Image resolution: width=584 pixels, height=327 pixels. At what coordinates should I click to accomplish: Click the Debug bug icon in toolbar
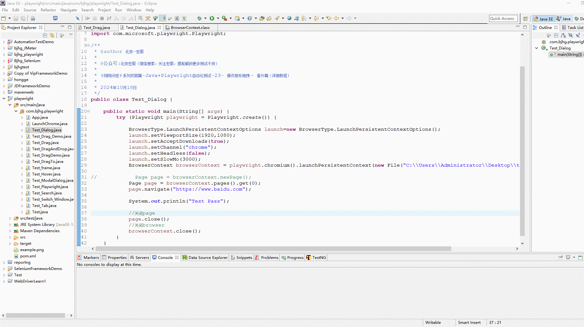199,18
